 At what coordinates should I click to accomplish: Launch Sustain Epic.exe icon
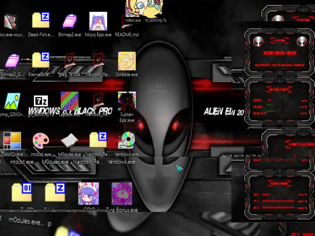pos(127,101)
